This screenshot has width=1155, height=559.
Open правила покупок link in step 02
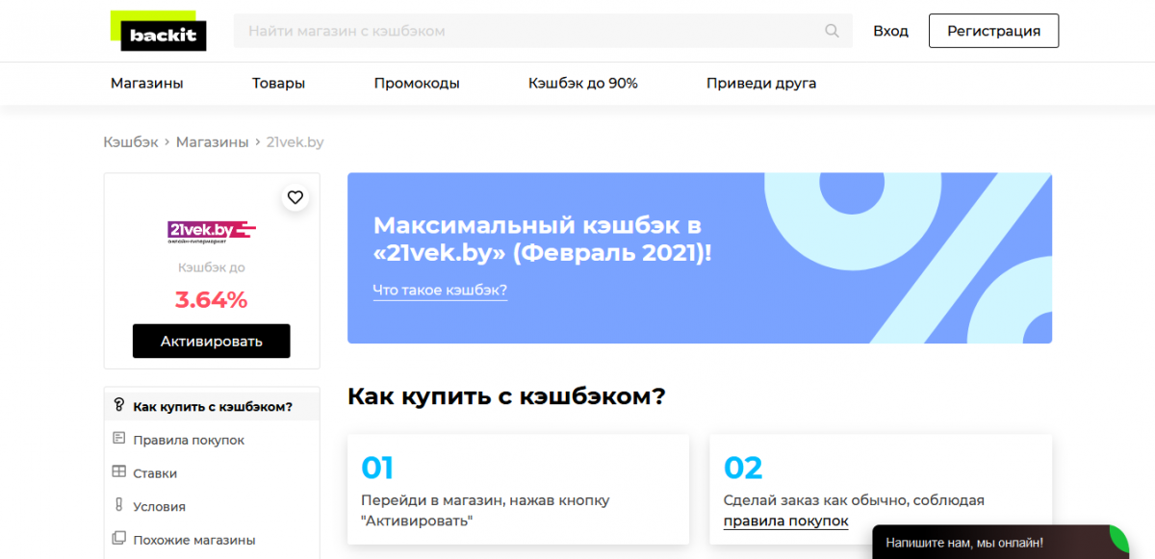(785, 521)
